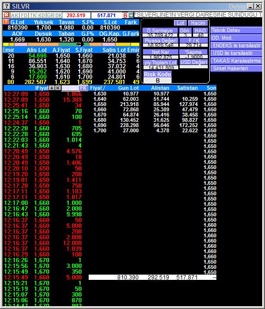Open the GR toolbar button
This screenshot has width=265, height=309.
pos(51,15)
